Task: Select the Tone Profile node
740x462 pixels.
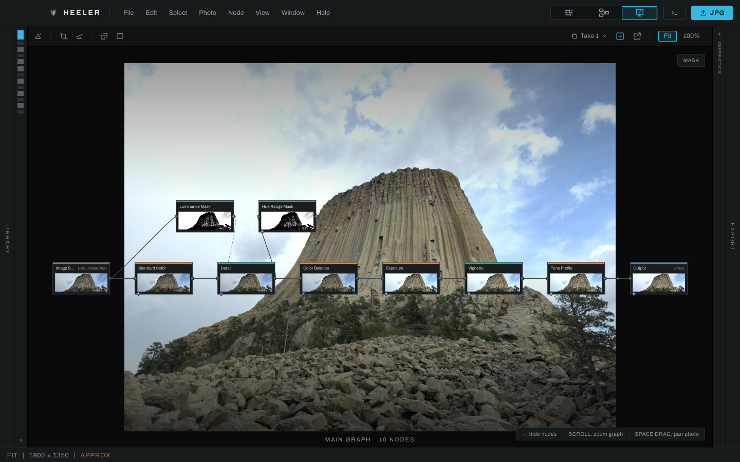Action: pyautogui.click(x=576, y=278)
